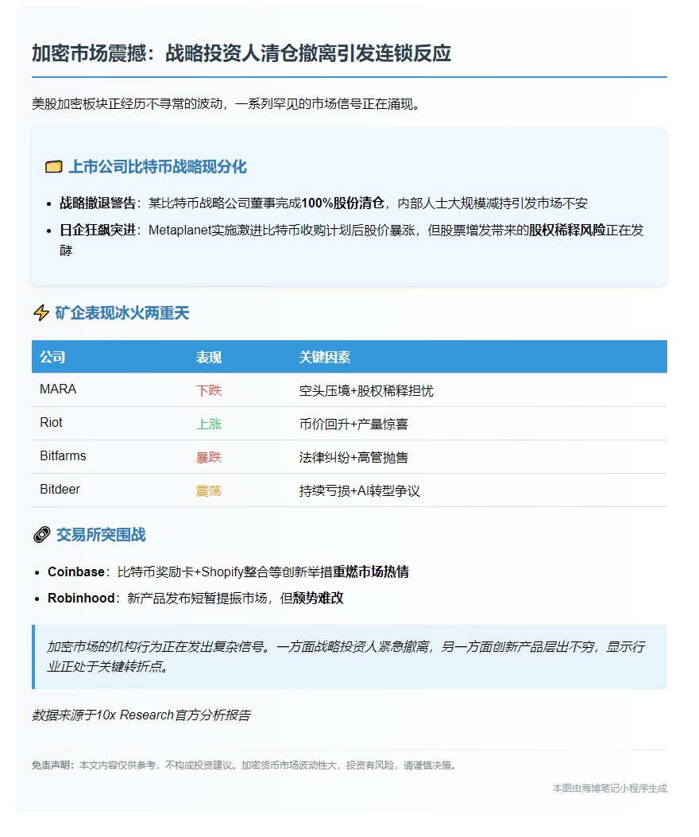The width and height of the screenshot is (699, 837).
Task: Click the footer text 本图由海博笔记小程序生成
Action: point(610,789)
